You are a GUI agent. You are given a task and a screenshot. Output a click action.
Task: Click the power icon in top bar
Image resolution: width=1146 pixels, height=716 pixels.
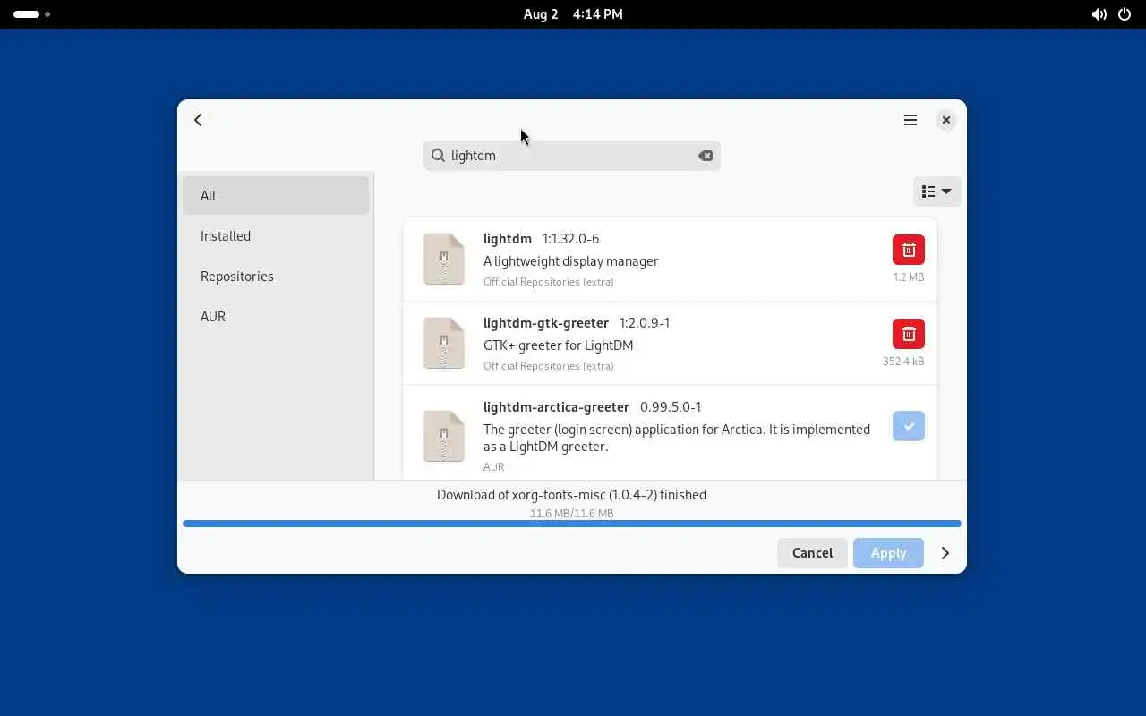tap(1125, 14)
